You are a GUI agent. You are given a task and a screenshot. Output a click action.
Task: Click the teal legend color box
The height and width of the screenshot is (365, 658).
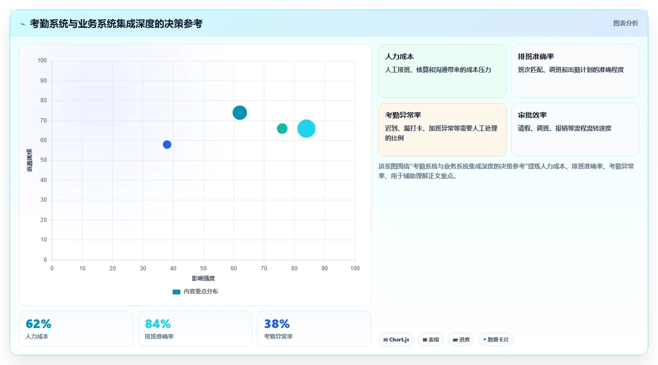pos(176,292)
